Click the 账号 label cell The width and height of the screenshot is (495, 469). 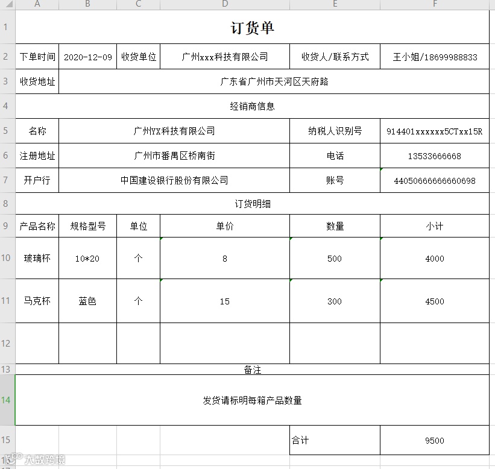pyautogui.click(x=335, y=180)
